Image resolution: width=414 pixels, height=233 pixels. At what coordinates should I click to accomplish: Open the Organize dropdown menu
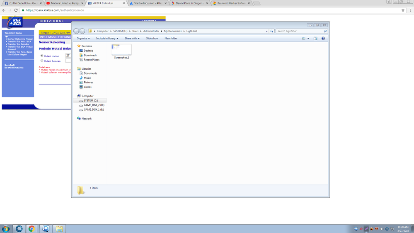point(83,39)
